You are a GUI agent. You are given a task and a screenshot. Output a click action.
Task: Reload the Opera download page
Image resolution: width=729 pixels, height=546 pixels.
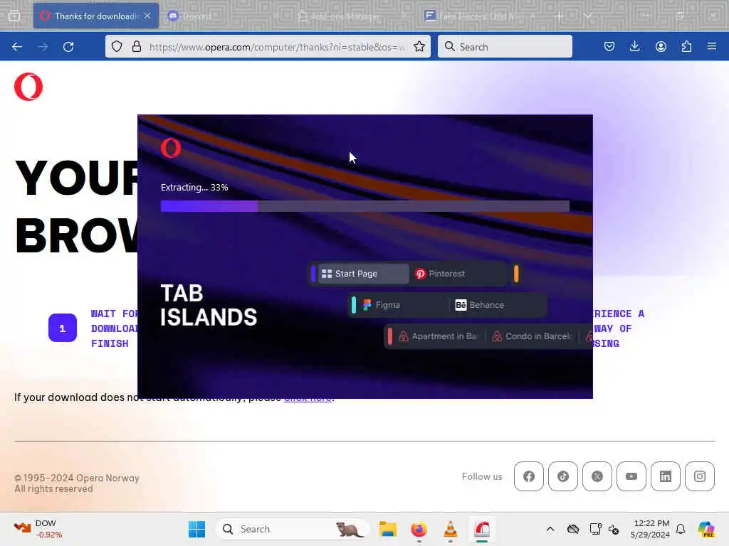(x=68, y=46)
